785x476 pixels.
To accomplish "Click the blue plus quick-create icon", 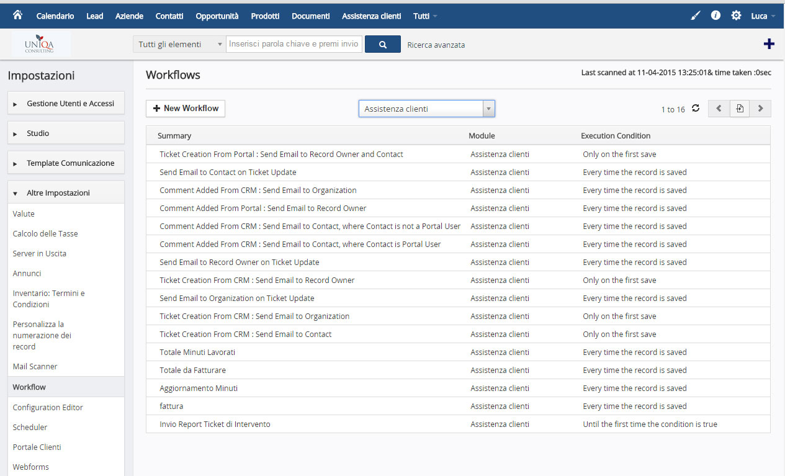I will click(x=769, y=44).
